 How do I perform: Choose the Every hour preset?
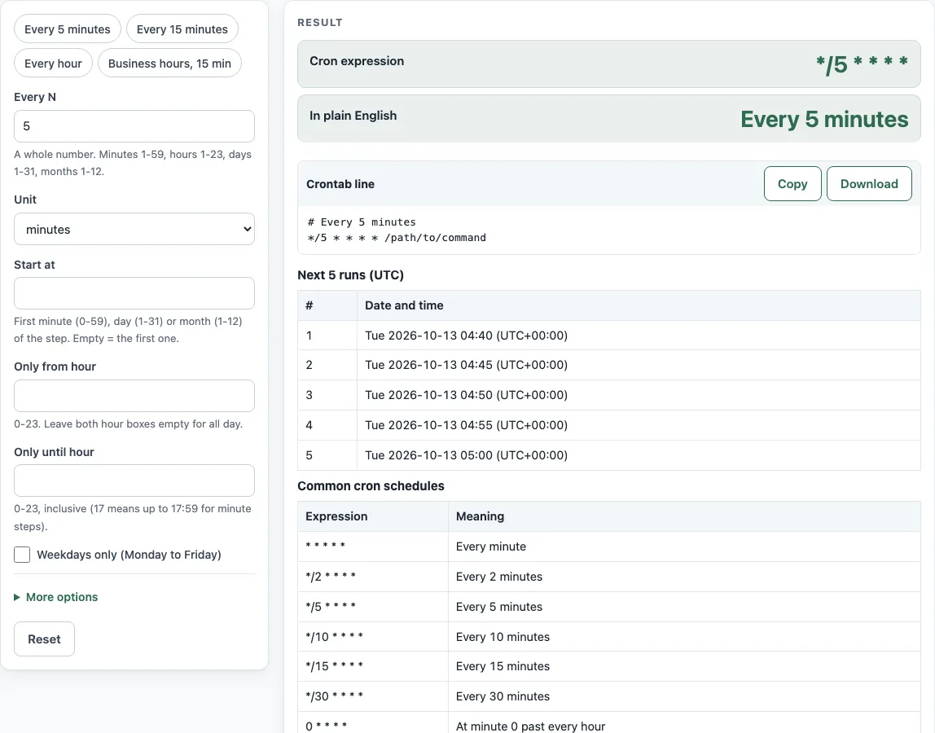53,64
